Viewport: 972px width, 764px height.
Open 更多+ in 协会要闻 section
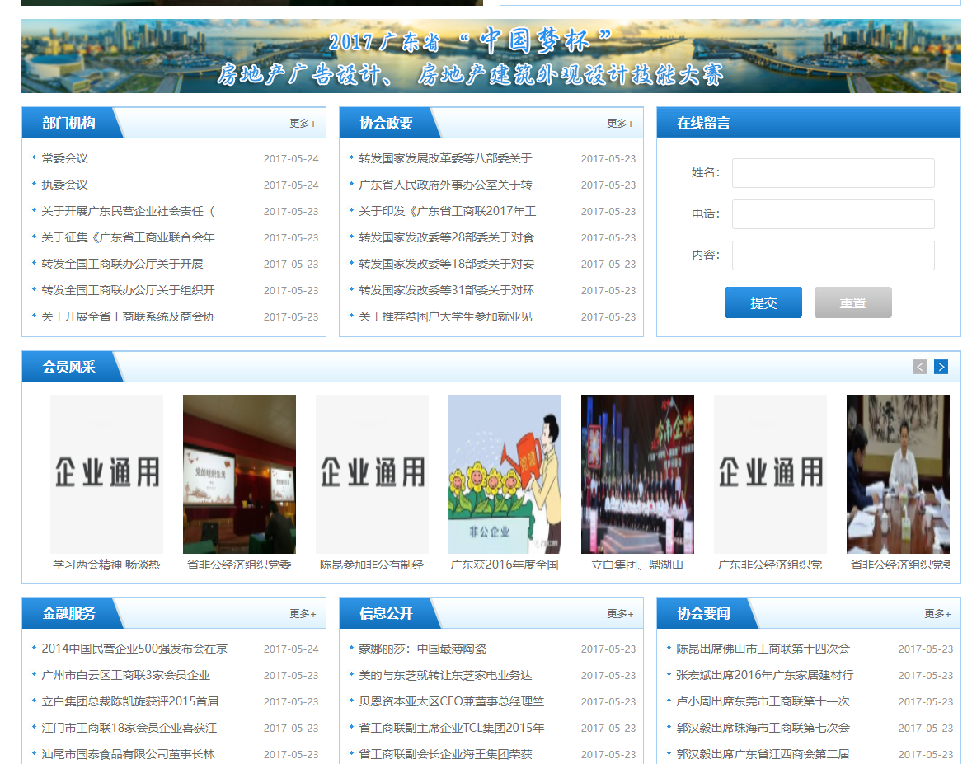(x=937, y=614)
